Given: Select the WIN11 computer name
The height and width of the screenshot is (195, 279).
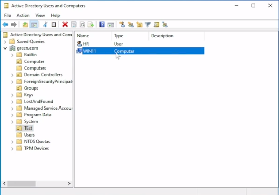Looking at the screenshot, I should (89, 51).
